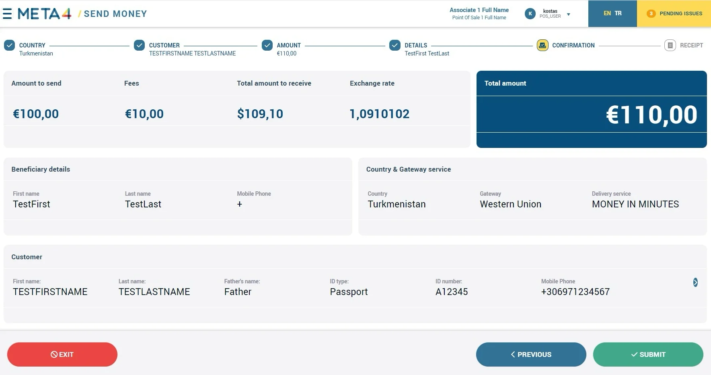
Task: Click the kostas user avatar icon
Action: (x=530, y=14)
